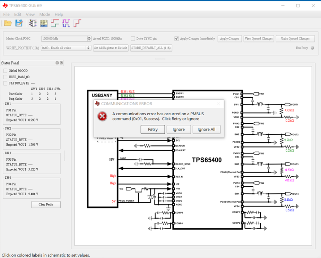Float the Status Panel using undock icon
Image resolution: width=321 pixels, height=258 pixels.
coord(57,63)
